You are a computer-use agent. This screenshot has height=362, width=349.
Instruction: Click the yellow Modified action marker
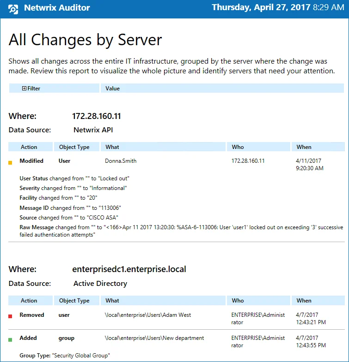pyautogui.click(x=10, y=163)
